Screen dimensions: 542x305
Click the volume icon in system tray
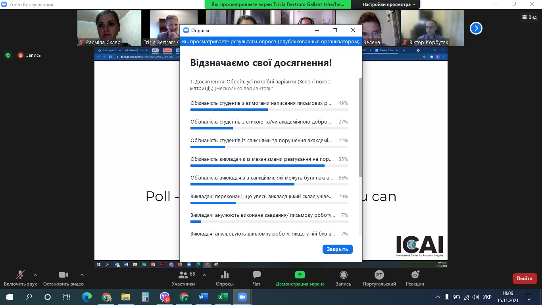(476, 297)
